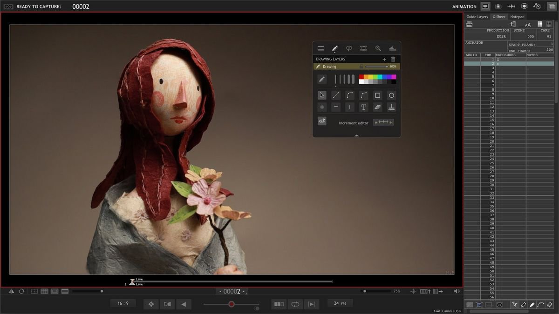Choose the pencil draw mode button

pyautogui.click(x=322, y=80)
